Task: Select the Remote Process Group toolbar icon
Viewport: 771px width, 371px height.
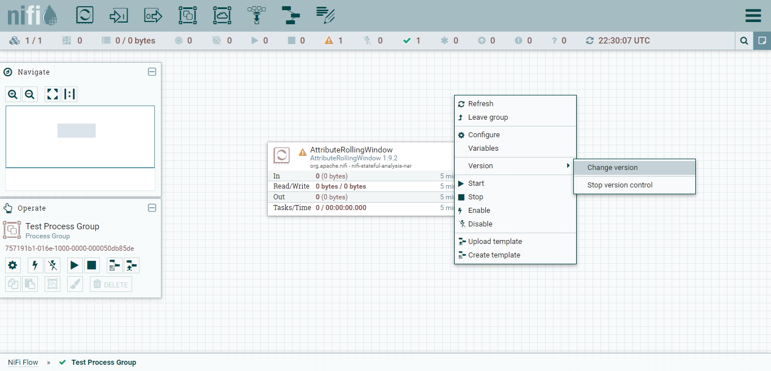Action: click(x=222, y=15)
